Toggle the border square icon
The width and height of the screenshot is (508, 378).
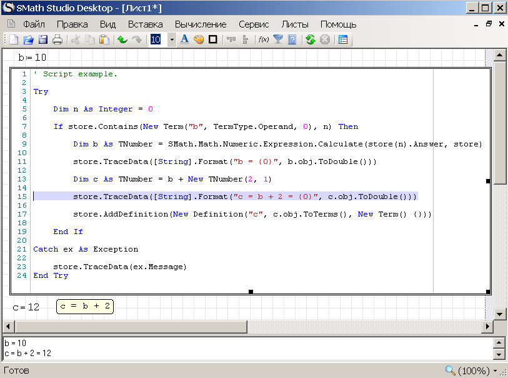coord(213,39)
